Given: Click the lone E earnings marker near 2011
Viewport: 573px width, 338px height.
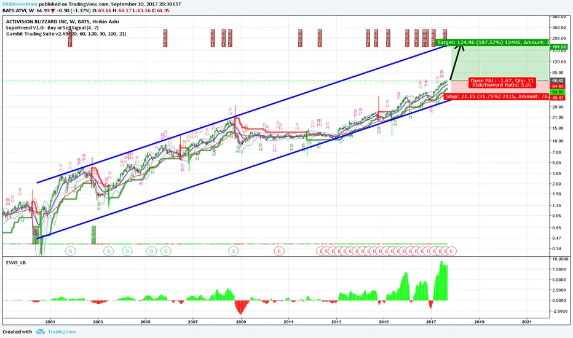Looking at the screenshot, I should 279,251.
